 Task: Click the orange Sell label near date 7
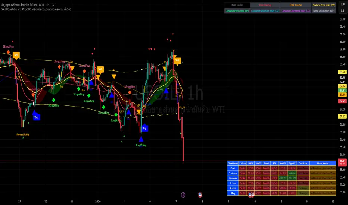pos(177,60)
